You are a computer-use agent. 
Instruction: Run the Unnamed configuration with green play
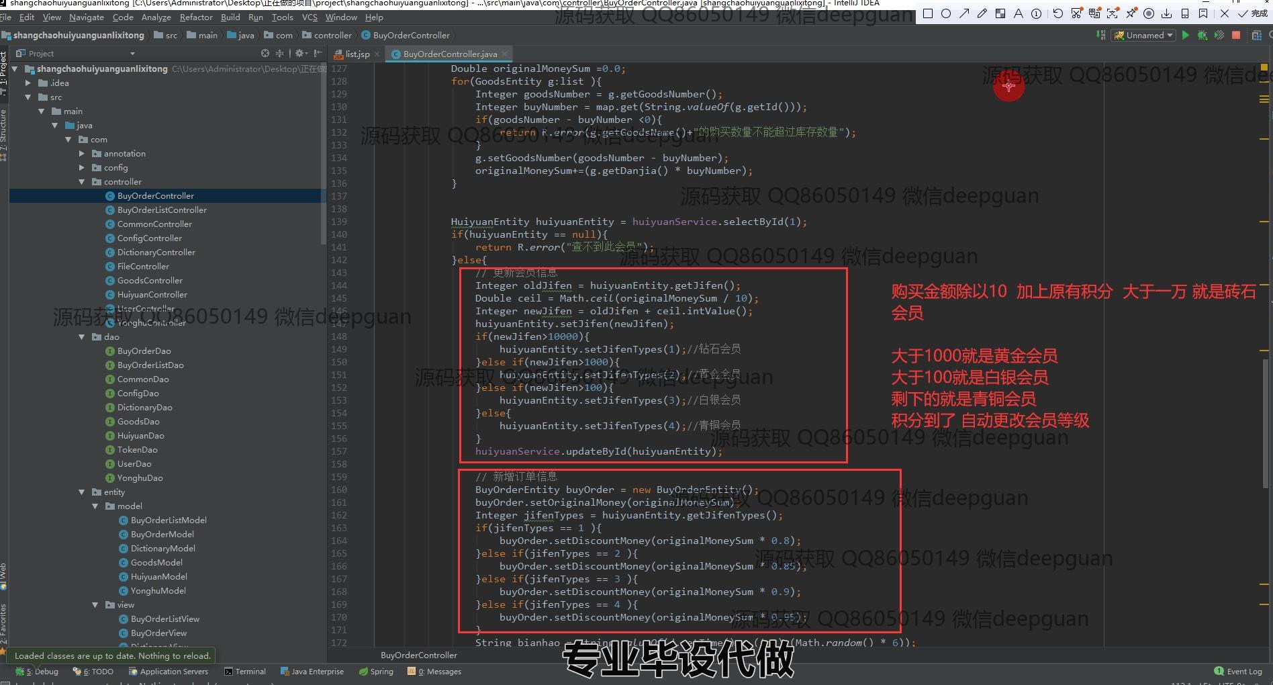(x=1185, y=36)
